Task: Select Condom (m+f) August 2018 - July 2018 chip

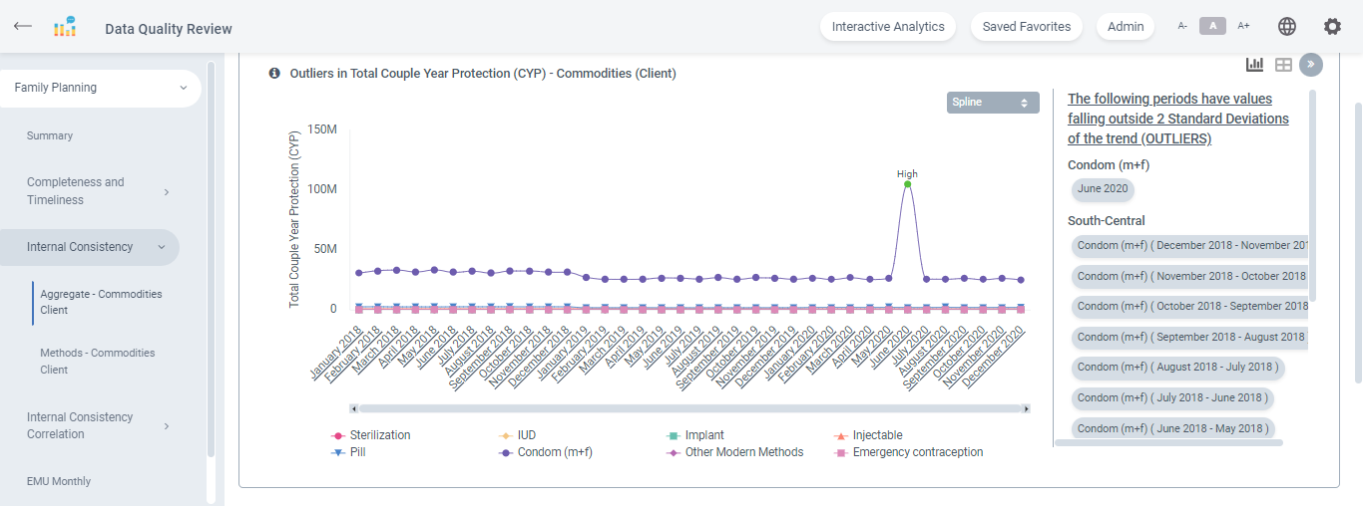Action: click(x=1177, y=367)
